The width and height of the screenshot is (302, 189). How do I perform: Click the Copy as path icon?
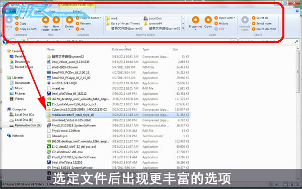point(17,29)
